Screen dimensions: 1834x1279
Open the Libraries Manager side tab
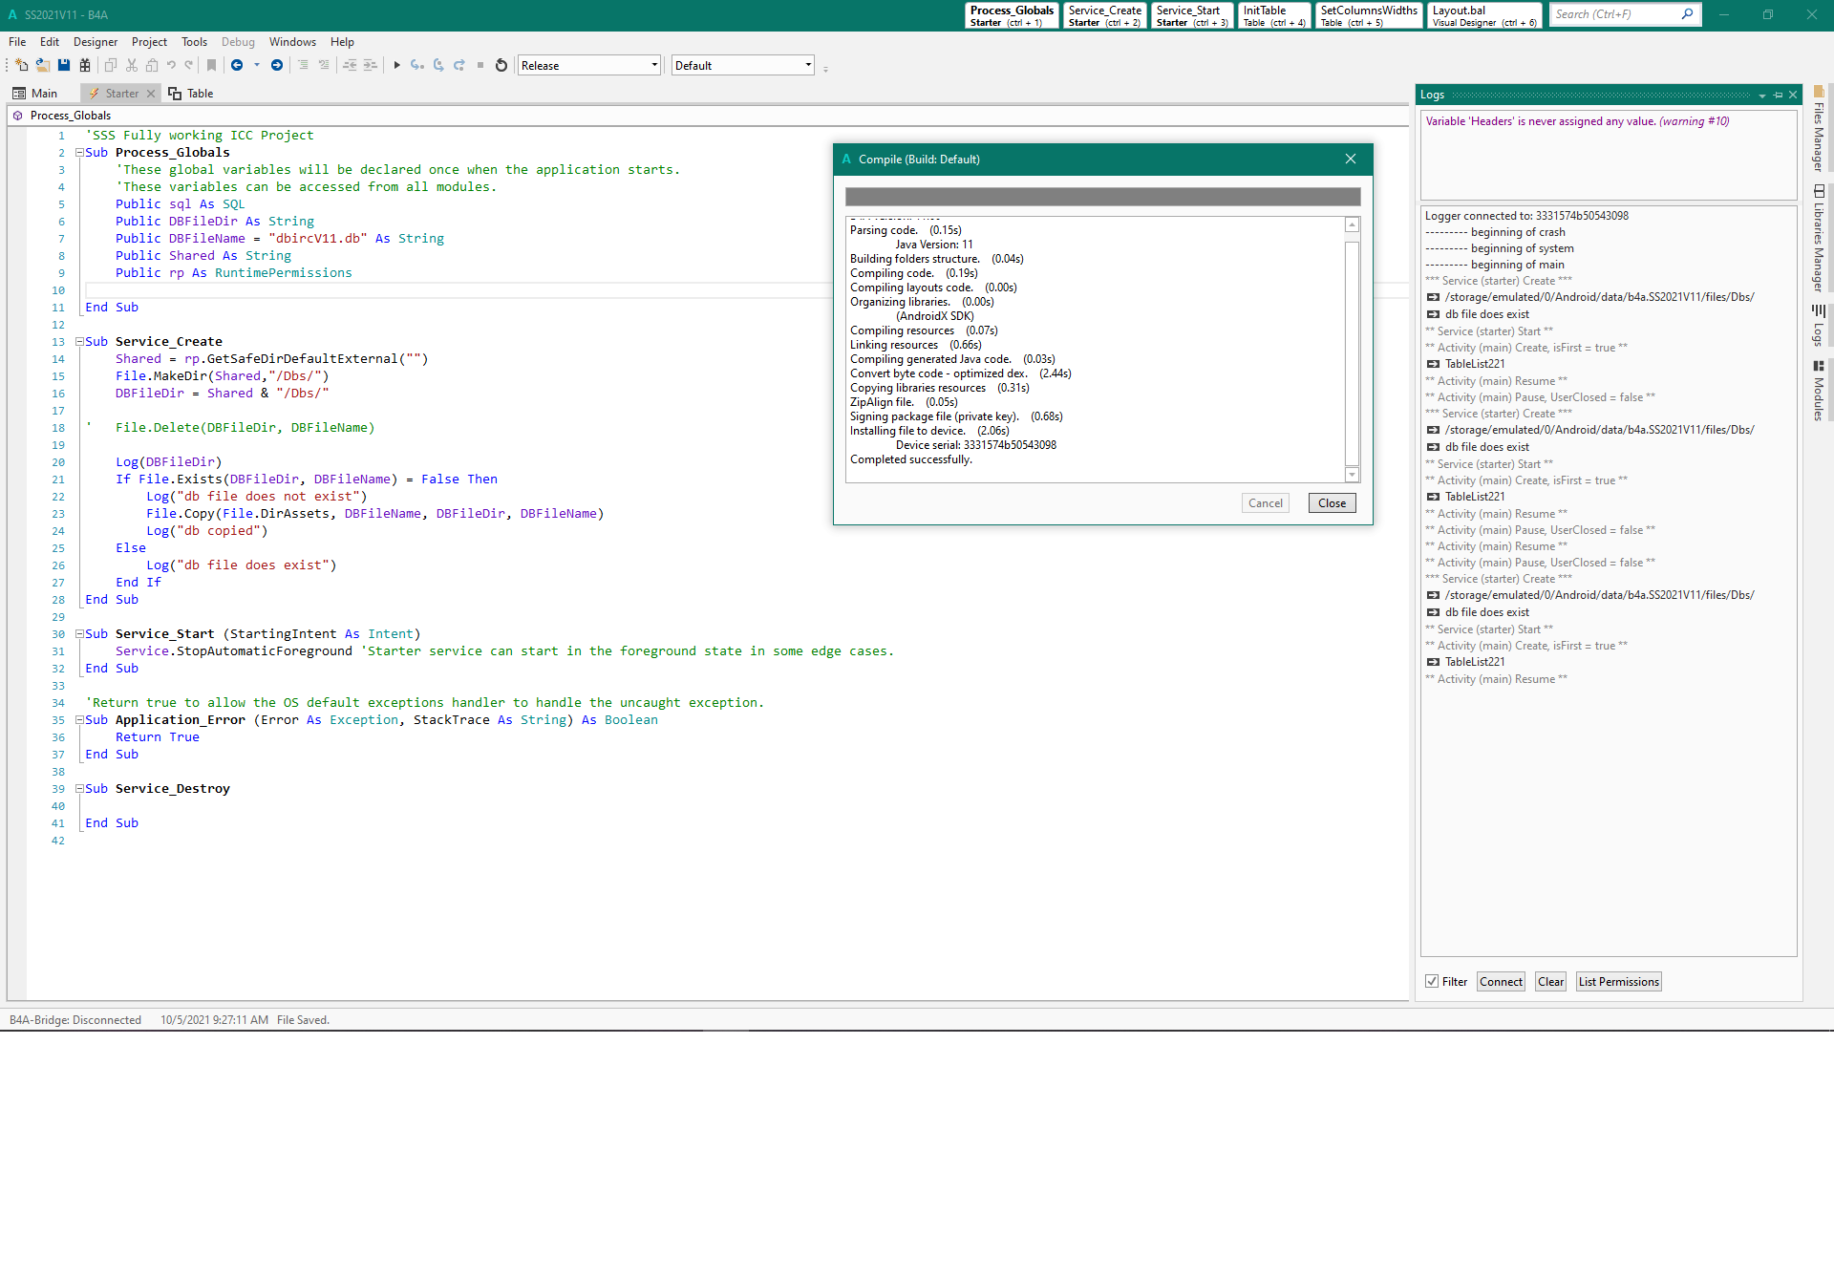click(x=1819, y=239)
